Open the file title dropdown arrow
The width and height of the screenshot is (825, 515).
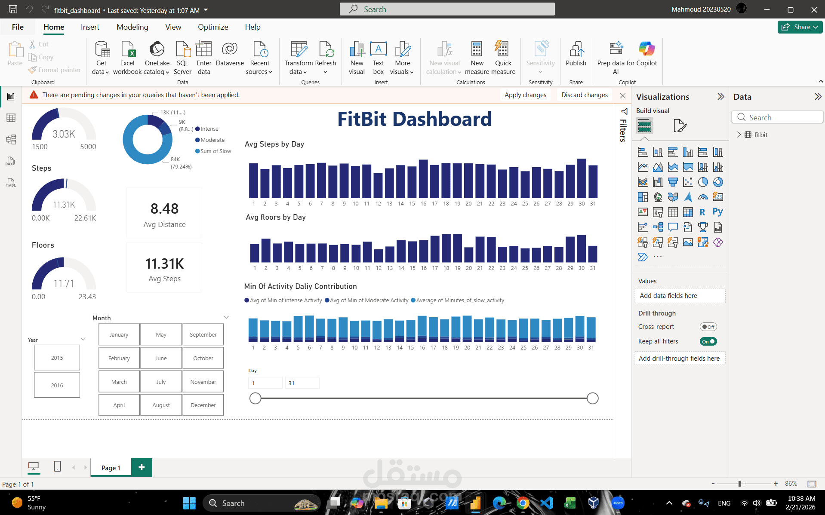(206, 10)
